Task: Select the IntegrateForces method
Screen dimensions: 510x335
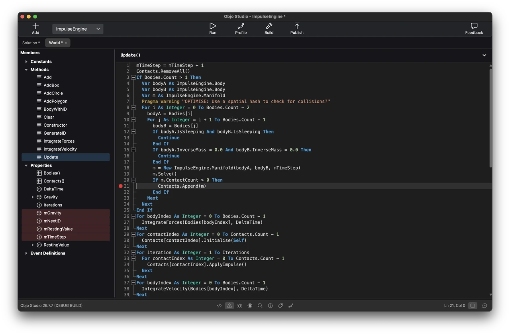Action: coord(66,141)
